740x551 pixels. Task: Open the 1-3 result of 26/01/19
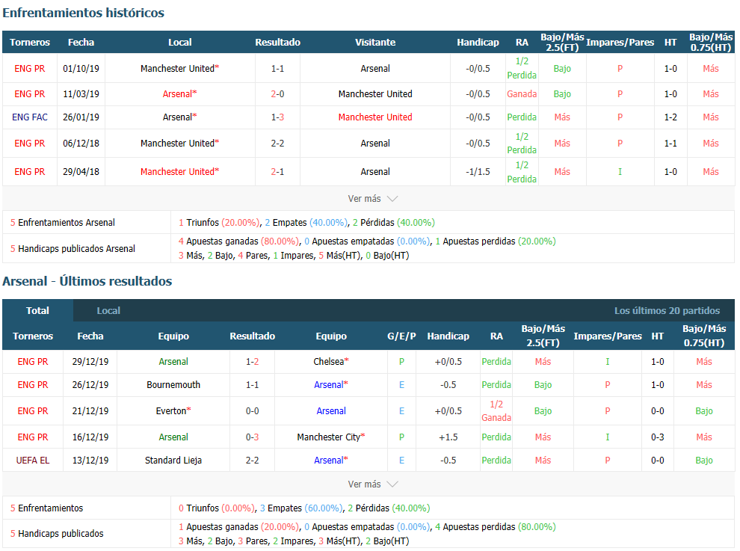pos(277,117)
